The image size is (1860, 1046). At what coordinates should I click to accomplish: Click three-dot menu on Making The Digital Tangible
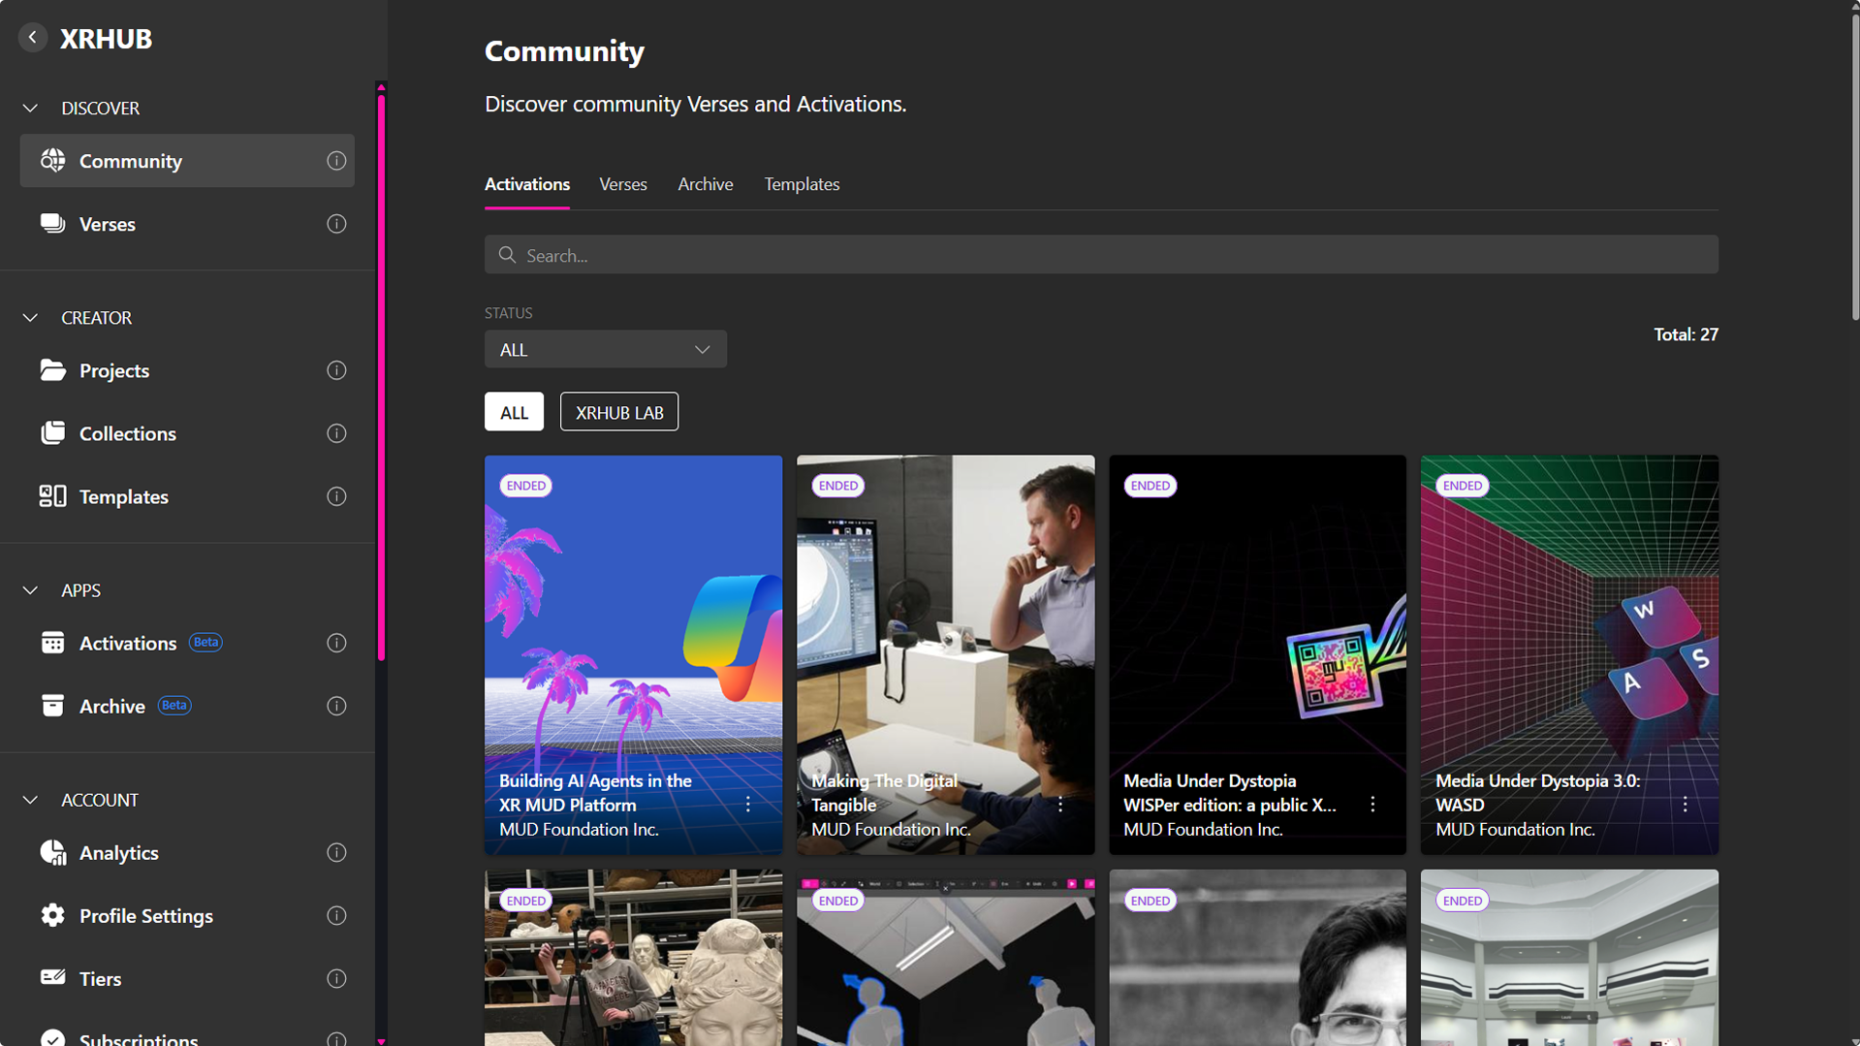[1060, 805]
